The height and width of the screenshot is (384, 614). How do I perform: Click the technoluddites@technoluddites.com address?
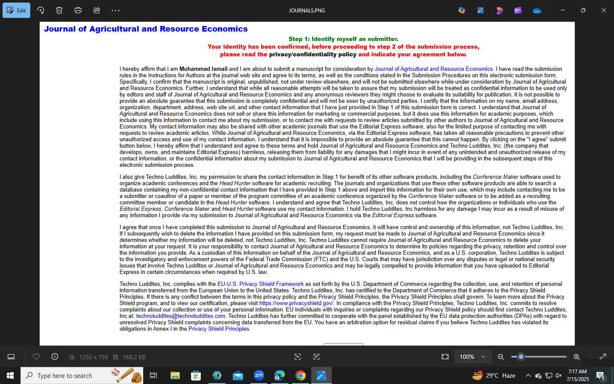click(180, 316)
